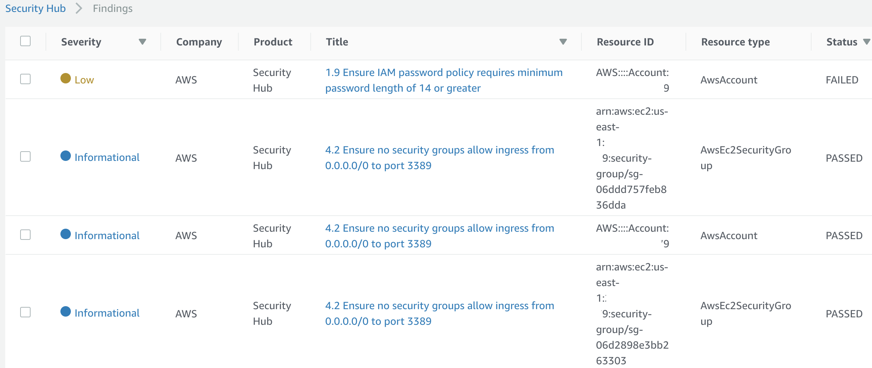Click blue severity dot for sg-06ddd757feb836dda finding
Image resolution: width=872 pixels, height=368 pixels.
coord(66,156)
